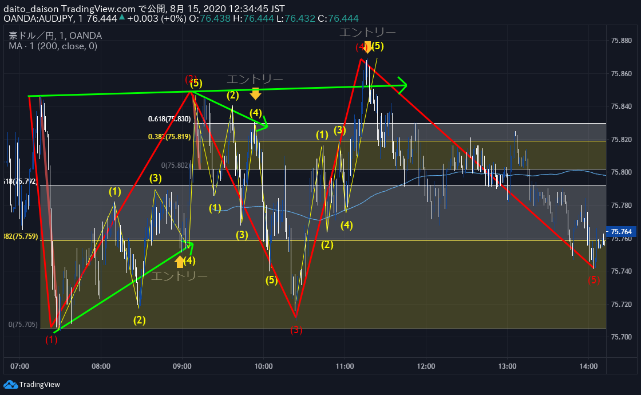Select the red (5) wave label near 14:00
Screen dimensions: 641x395
(593, 280)
